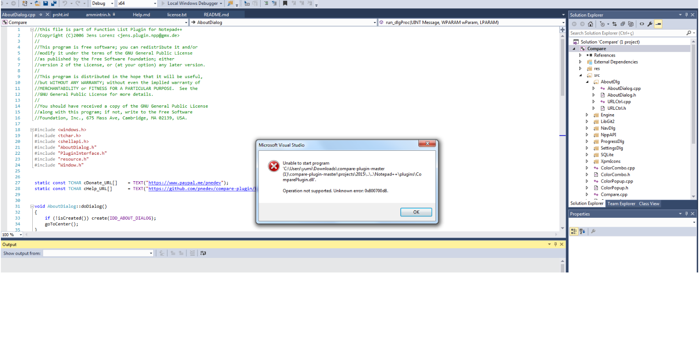Switch to the prsht.inl tab
Screen dimensions: 699x358
click(x=61, y=15)
